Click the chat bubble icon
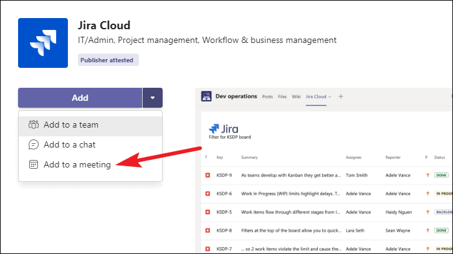The image size is (453, 254). pyautogui.click(x=34, y=144)
